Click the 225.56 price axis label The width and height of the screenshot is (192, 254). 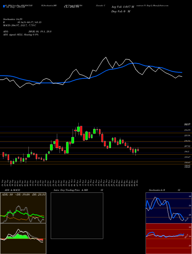point(187,135)
